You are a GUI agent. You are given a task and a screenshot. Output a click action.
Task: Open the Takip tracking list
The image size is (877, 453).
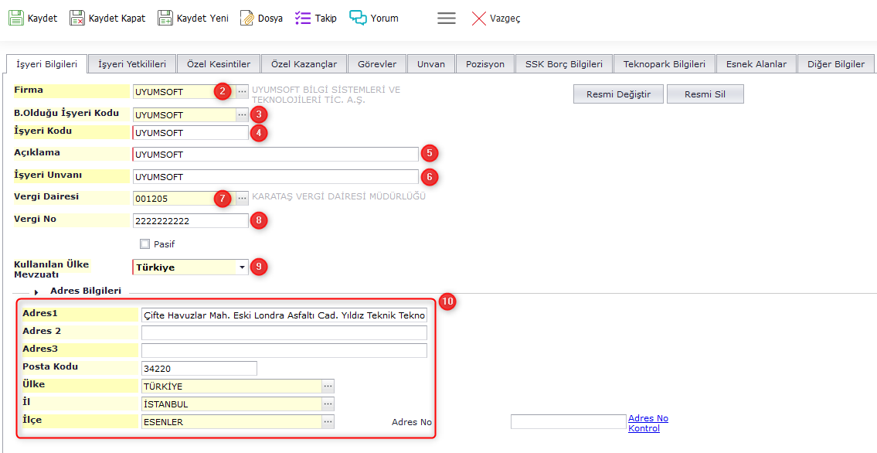[x=303, y=18]
